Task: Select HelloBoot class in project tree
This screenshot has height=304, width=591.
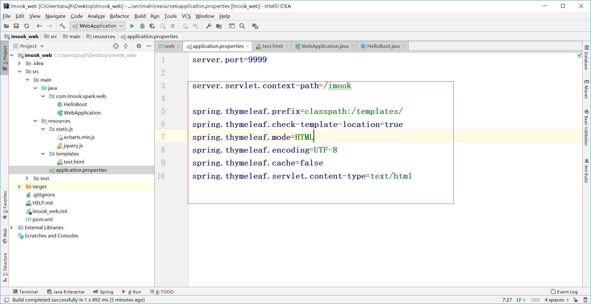Action: [75, 104]
